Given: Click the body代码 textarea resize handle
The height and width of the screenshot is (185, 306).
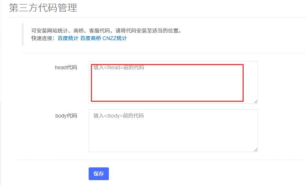Looking at the screenshot, I should 256,150.
